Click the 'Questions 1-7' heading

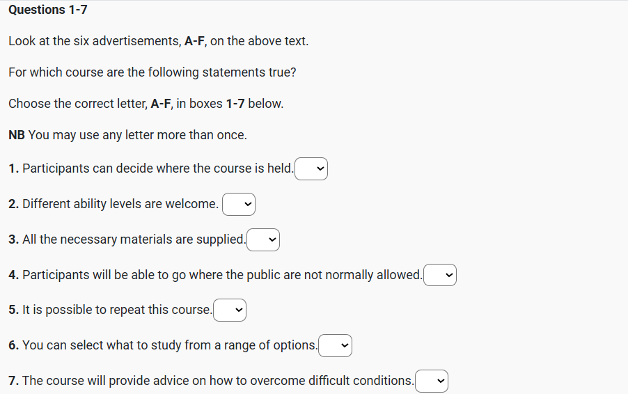pyautogui.click(x=48, y=10)
